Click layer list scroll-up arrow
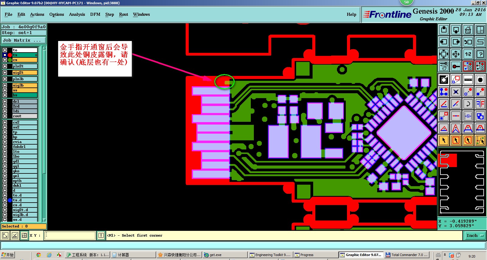 click(44, 48)
